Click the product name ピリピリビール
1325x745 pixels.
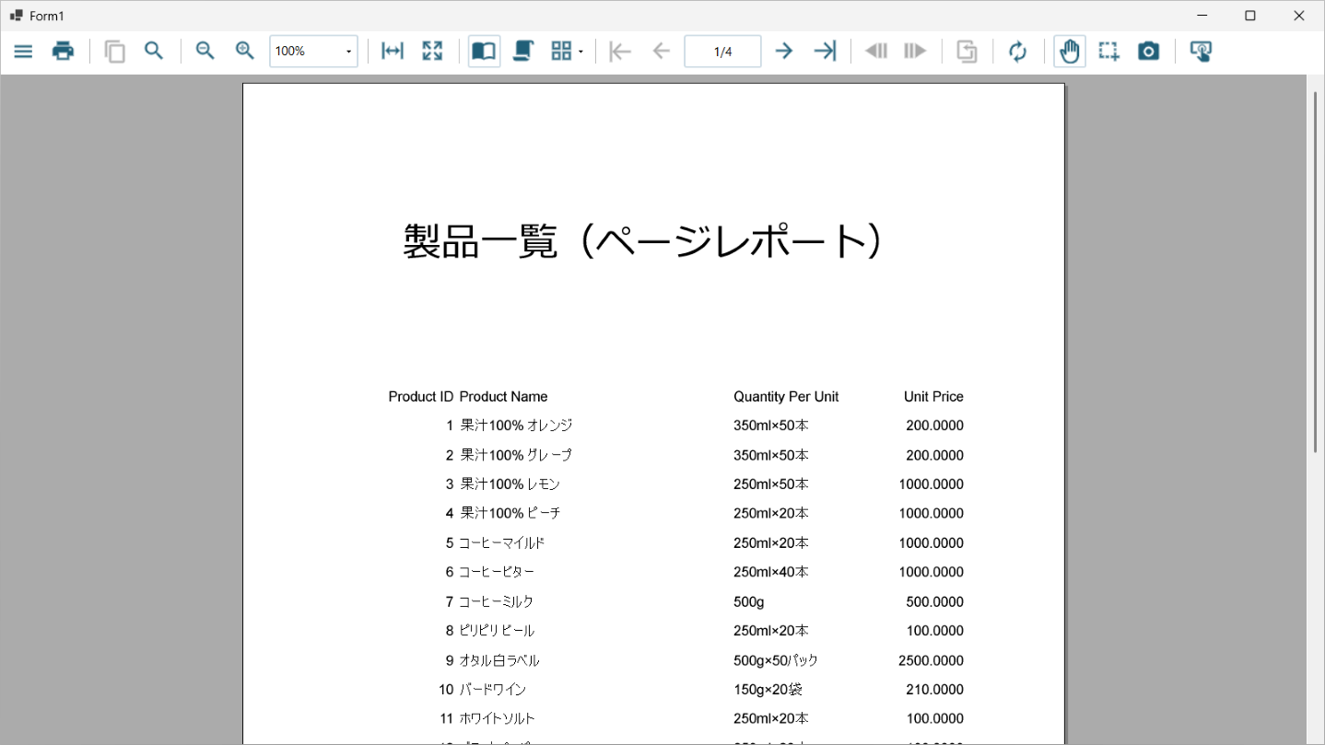click(497, 631)
